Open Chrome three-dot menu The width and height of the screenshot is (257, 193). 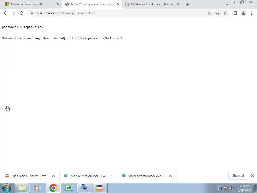[x=251, y=13]
